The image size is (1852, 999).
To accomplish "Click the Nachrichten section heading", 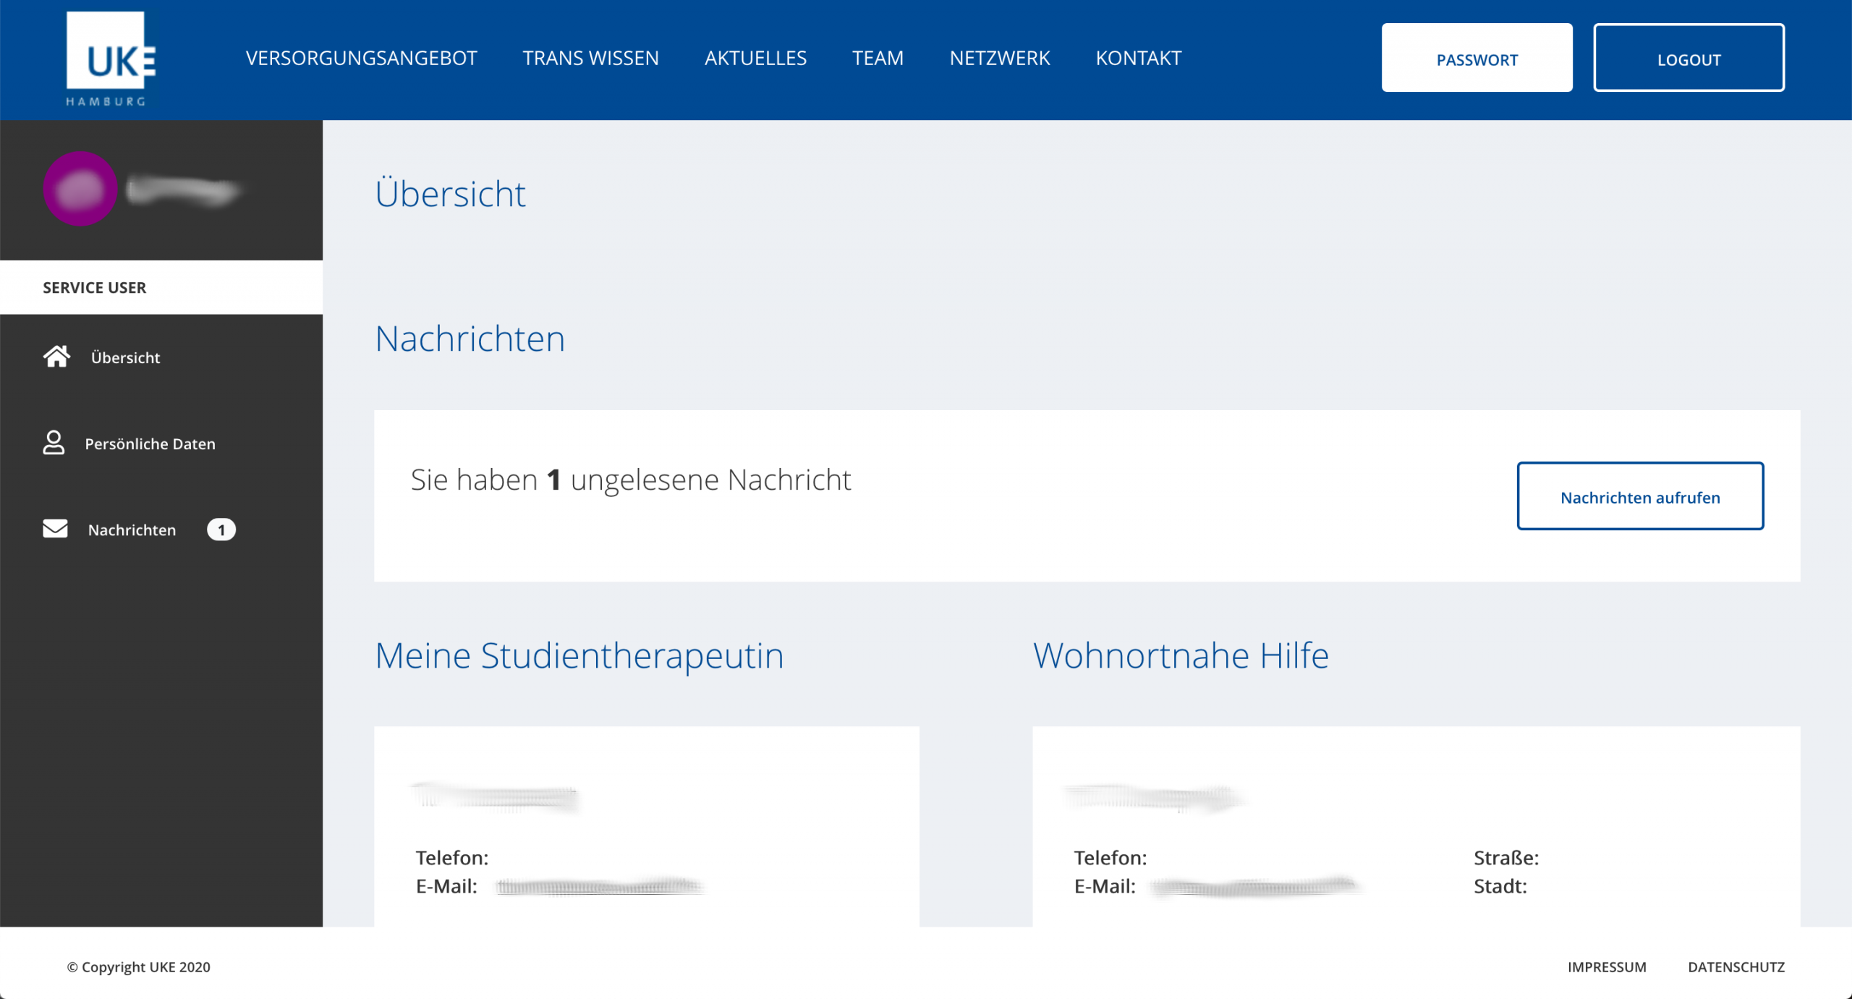I will click(x=470, y=339).
